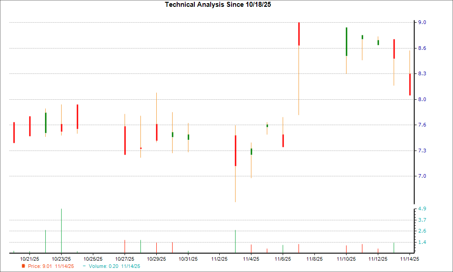Toggle the green candle on 10/22/25
Viewport: 453px width, 272px height.
(x=45, y=122)
